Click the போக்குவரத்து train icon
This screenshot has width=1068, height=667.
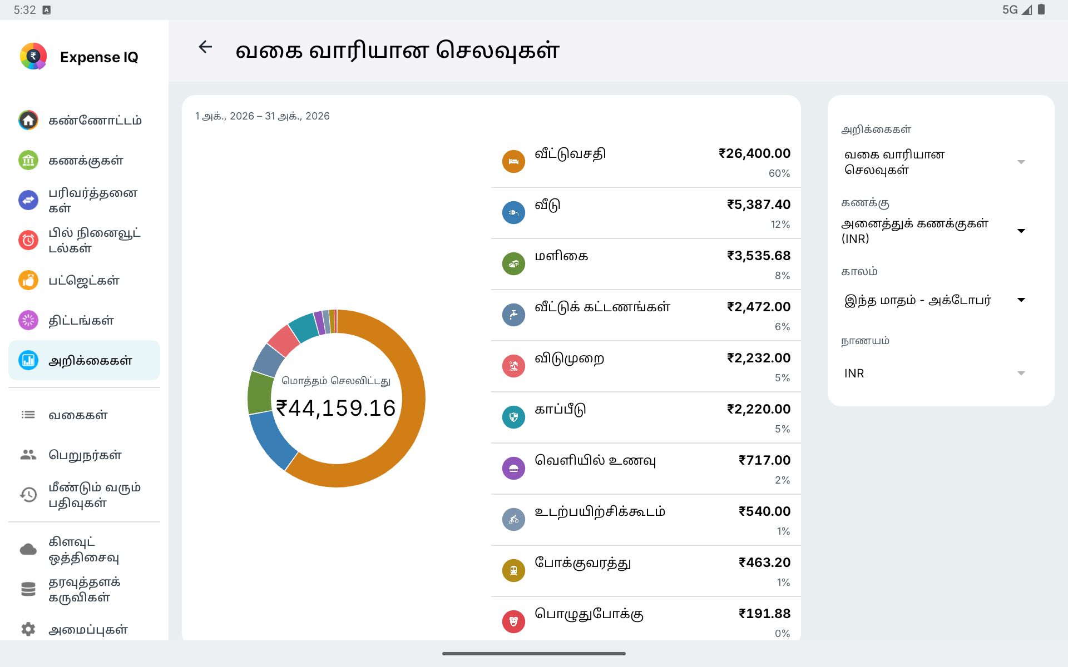click(x=513, y=571)
